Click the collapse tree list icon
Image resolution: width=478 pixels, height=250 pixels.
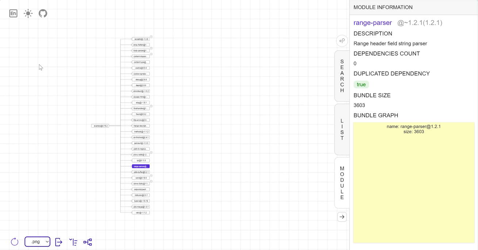coord(73,242)
